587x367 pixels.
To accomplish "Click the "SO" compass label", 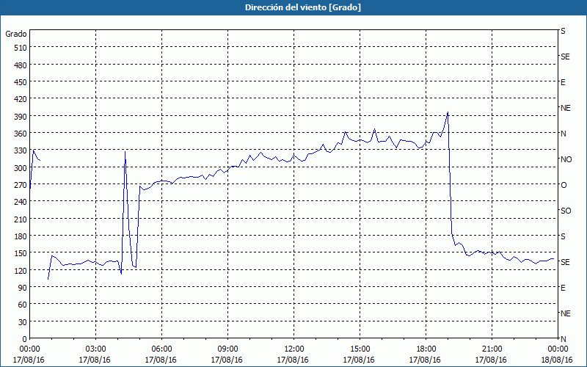I will [566, 211].
